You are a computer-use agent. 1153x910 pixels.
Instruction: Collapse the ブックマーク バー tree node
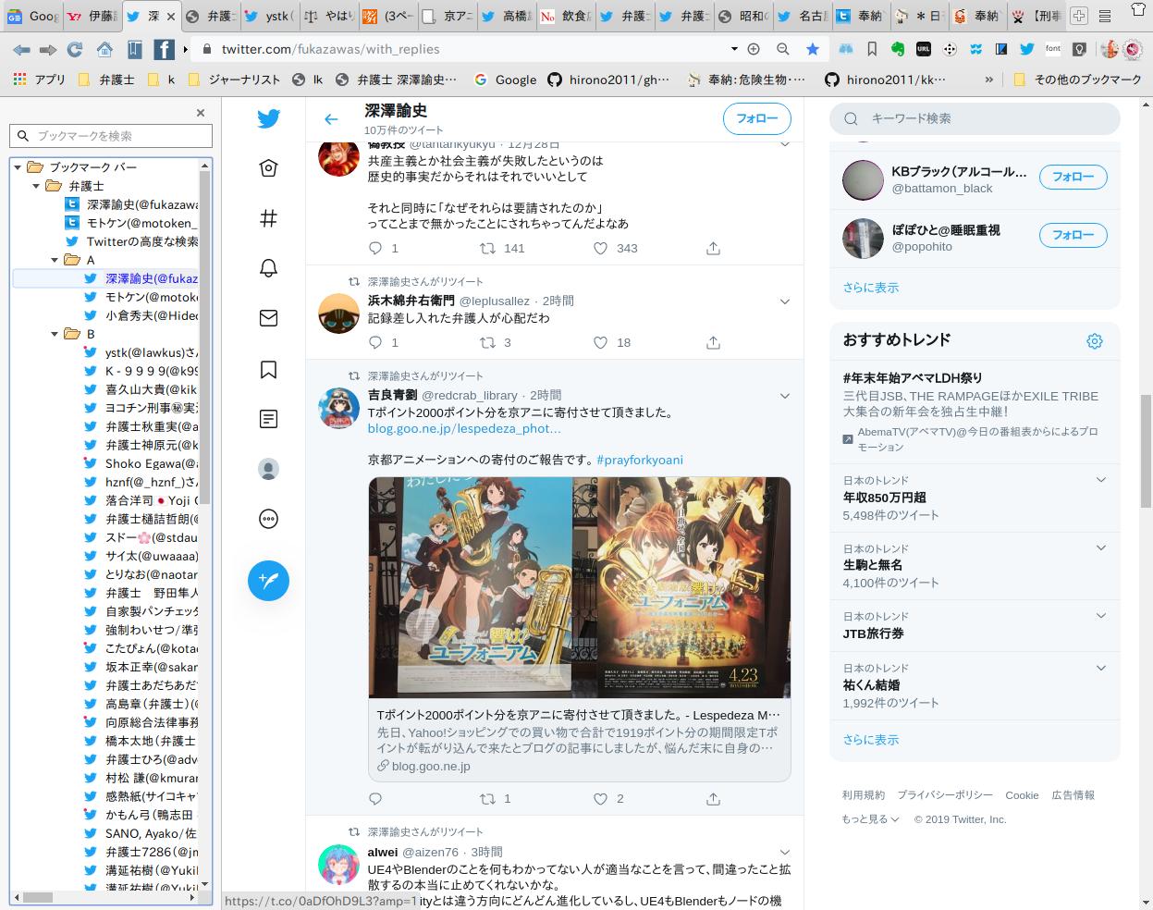[x=18, y=167]
